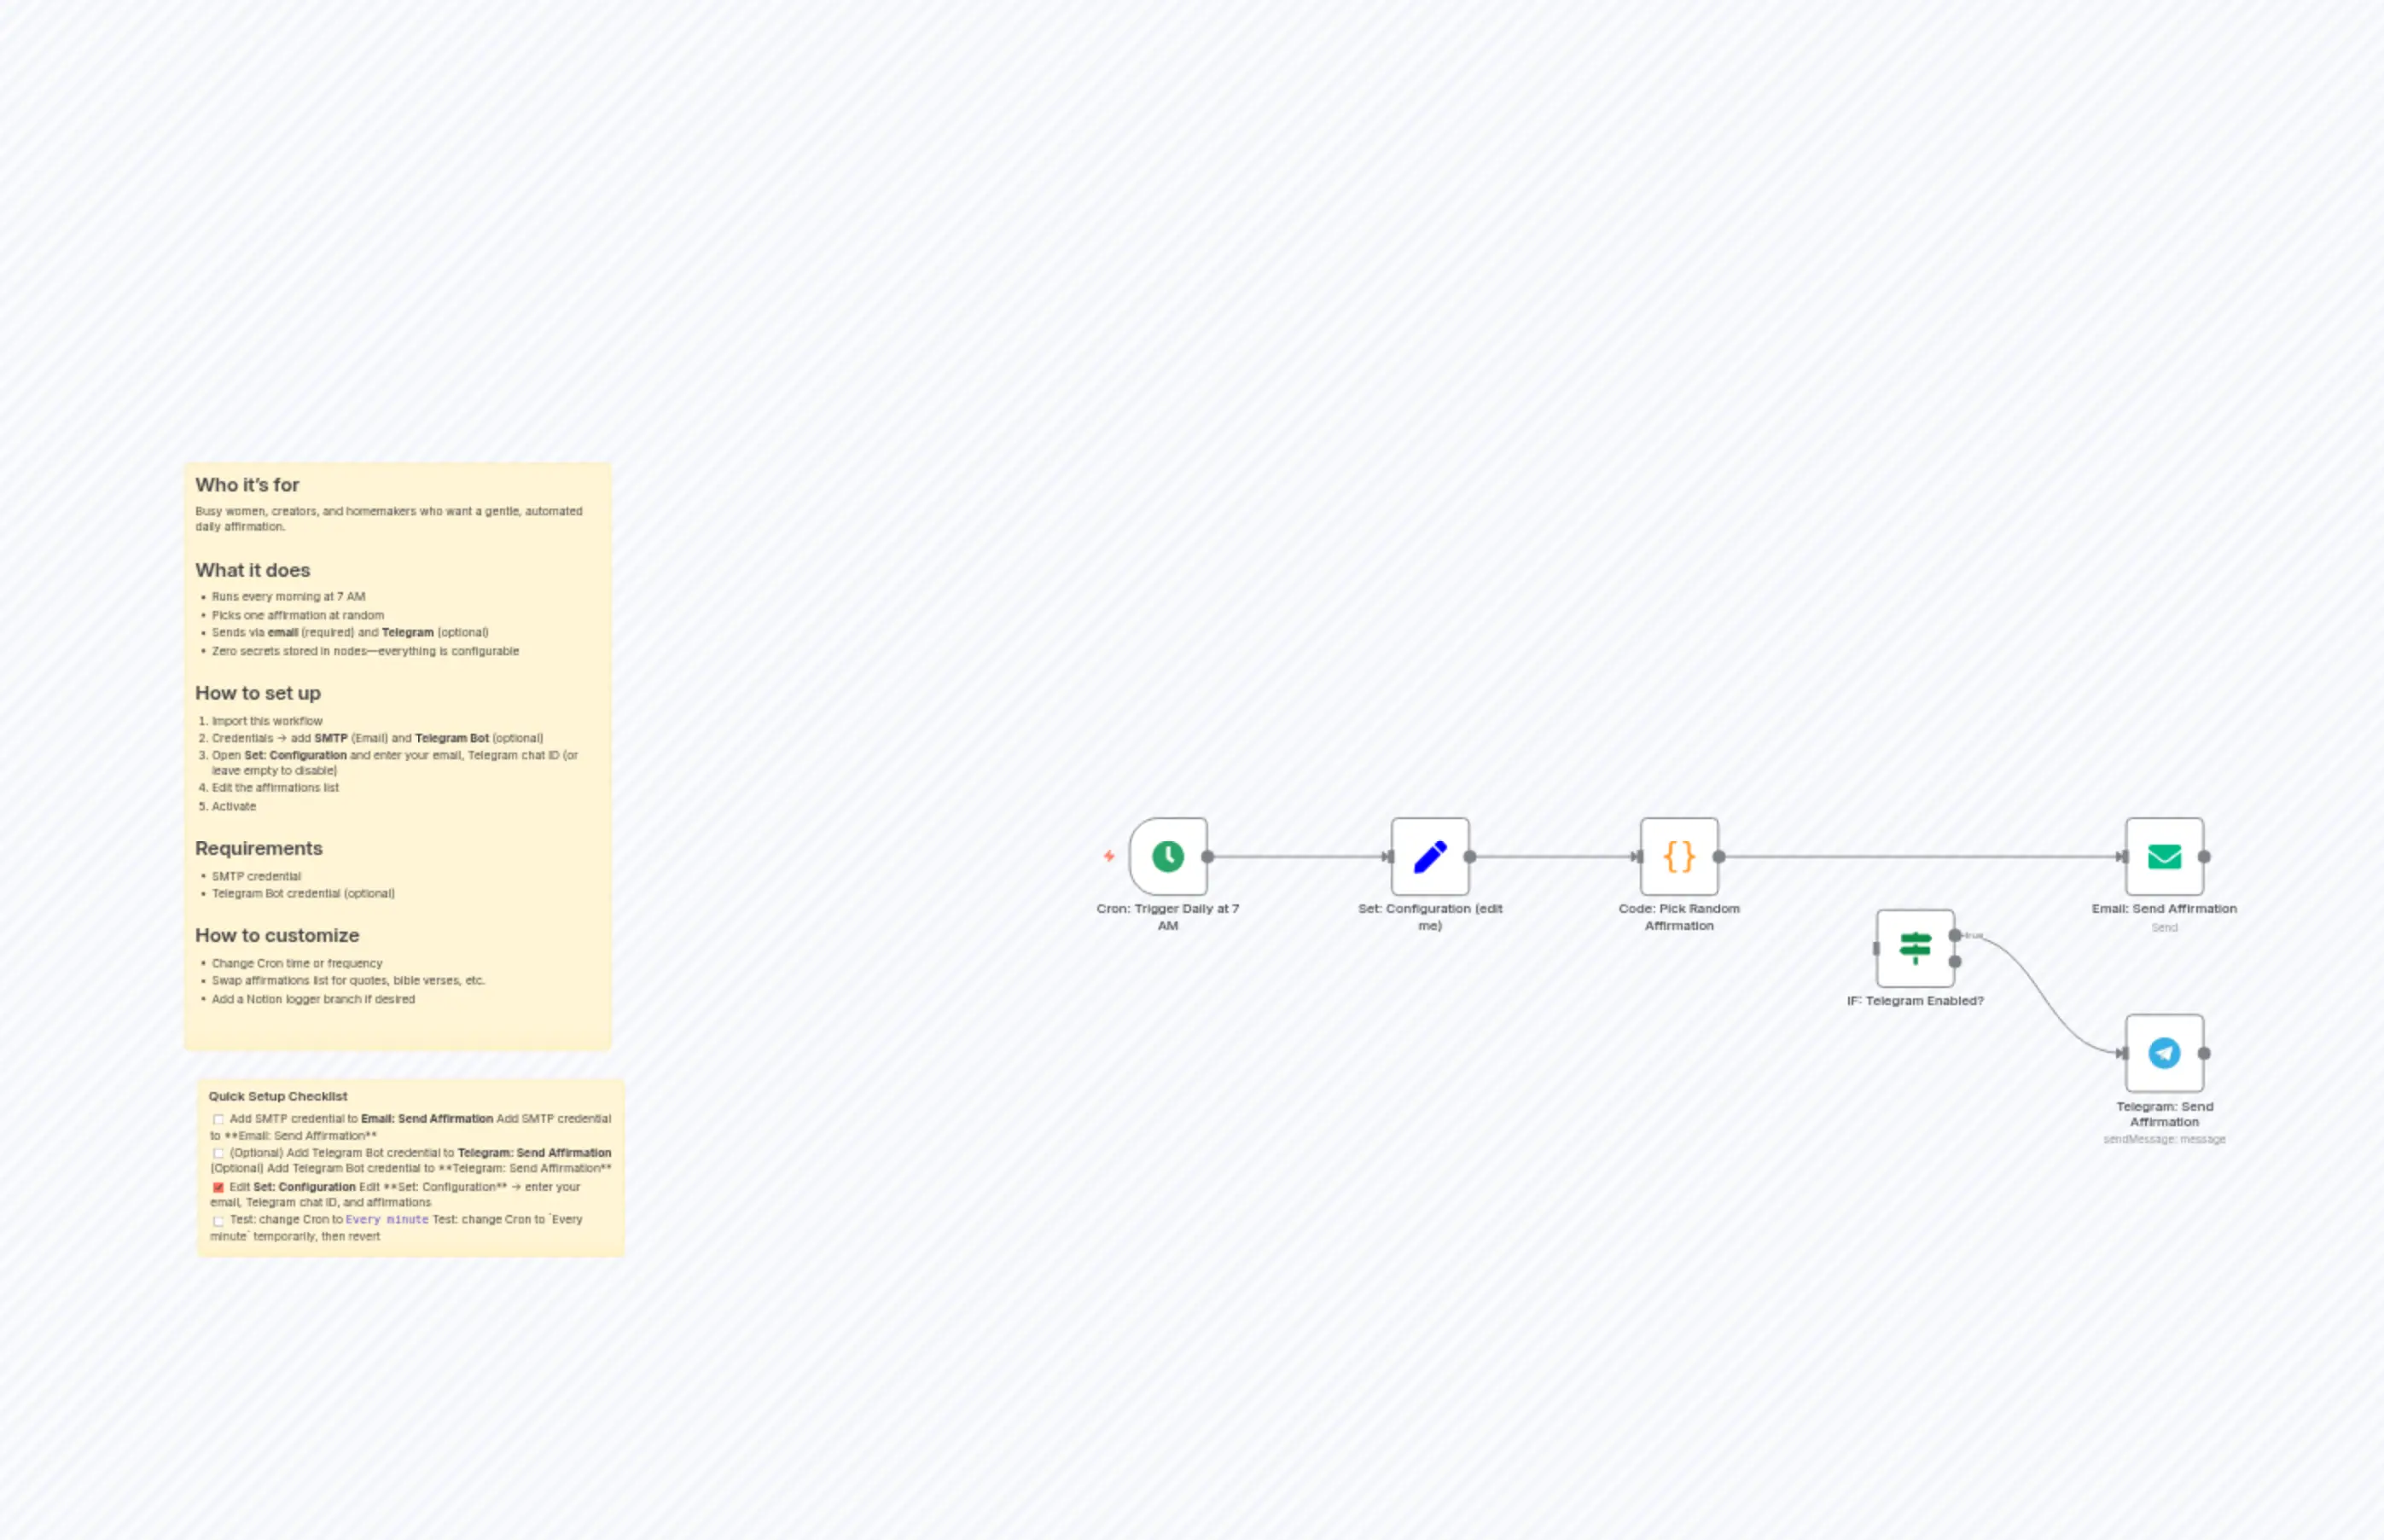Open the Cron: Trigger Daily at 7 AM clock node
2384x1540 pixels.
pyautogui.click(x=1168, y=855)
